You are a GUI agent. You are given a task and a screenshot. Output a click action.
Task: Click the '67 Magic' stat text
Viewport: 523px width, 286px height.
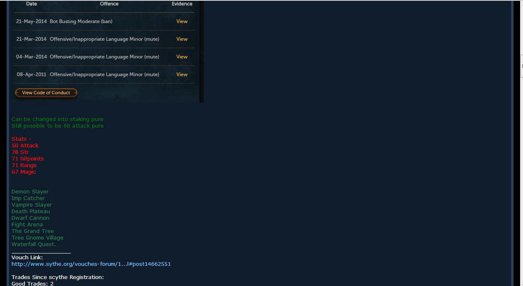coord(24,172)
